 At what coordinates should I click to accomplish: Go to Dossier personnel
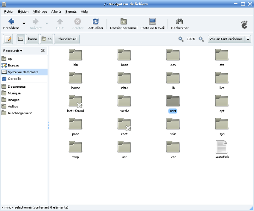[x=123, y=24]
